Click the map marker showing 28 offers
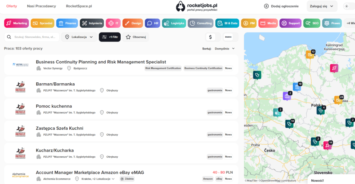The image size is (355, 184). pos(339,100)
